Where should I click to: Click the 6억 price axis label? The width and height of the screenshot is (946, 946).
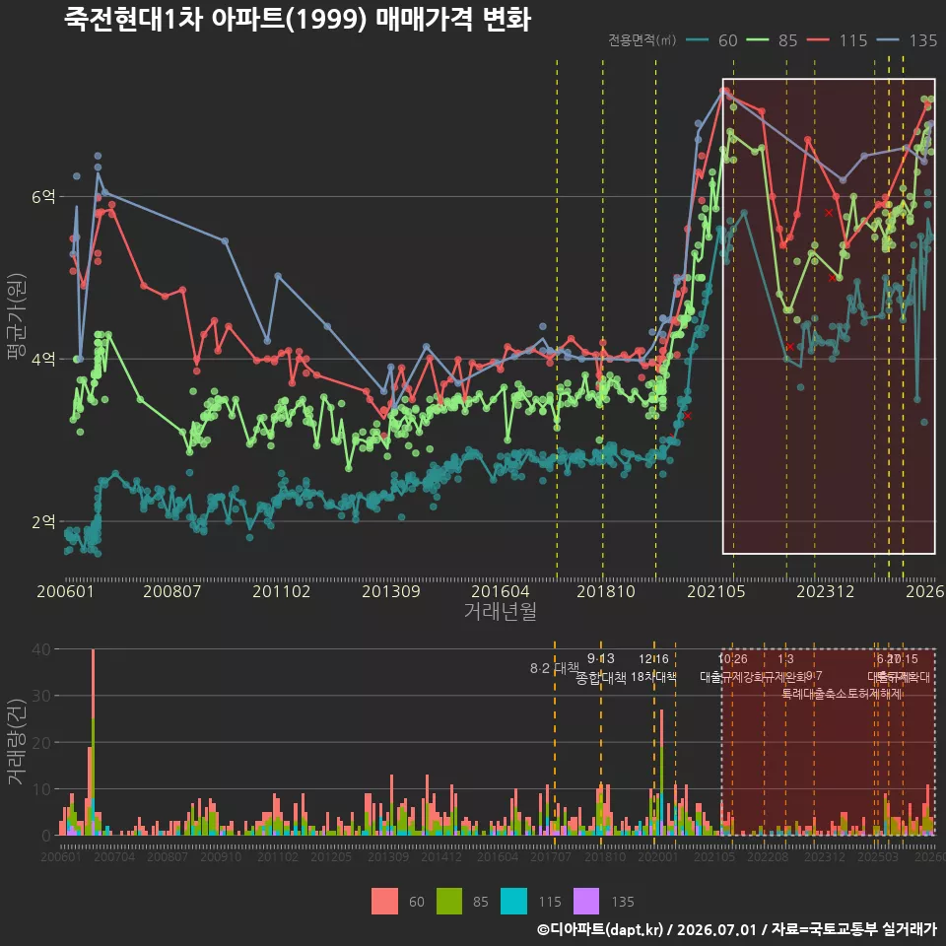pos(43,197)
